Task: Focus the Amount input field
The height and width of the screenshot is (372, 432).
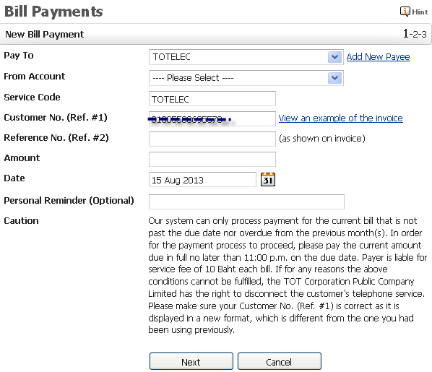Action: point(212,159)
